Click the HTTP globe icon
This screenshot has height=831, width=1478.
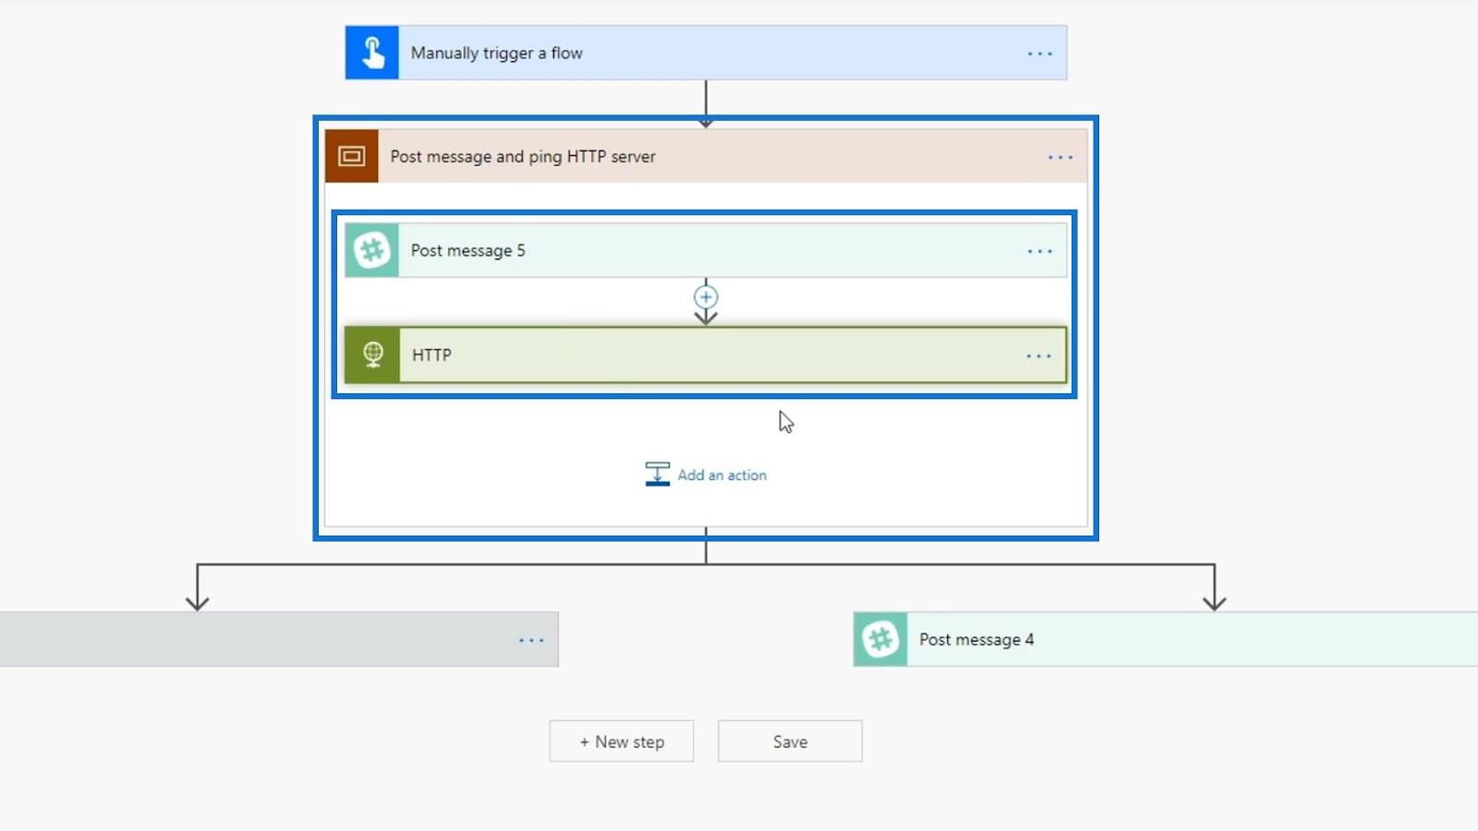(373, 355)
